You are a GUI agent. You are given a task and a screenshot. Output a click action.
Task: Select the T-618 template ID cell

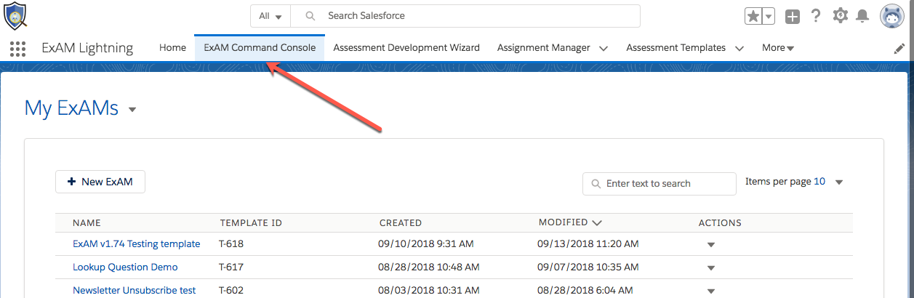coord(231,244)
